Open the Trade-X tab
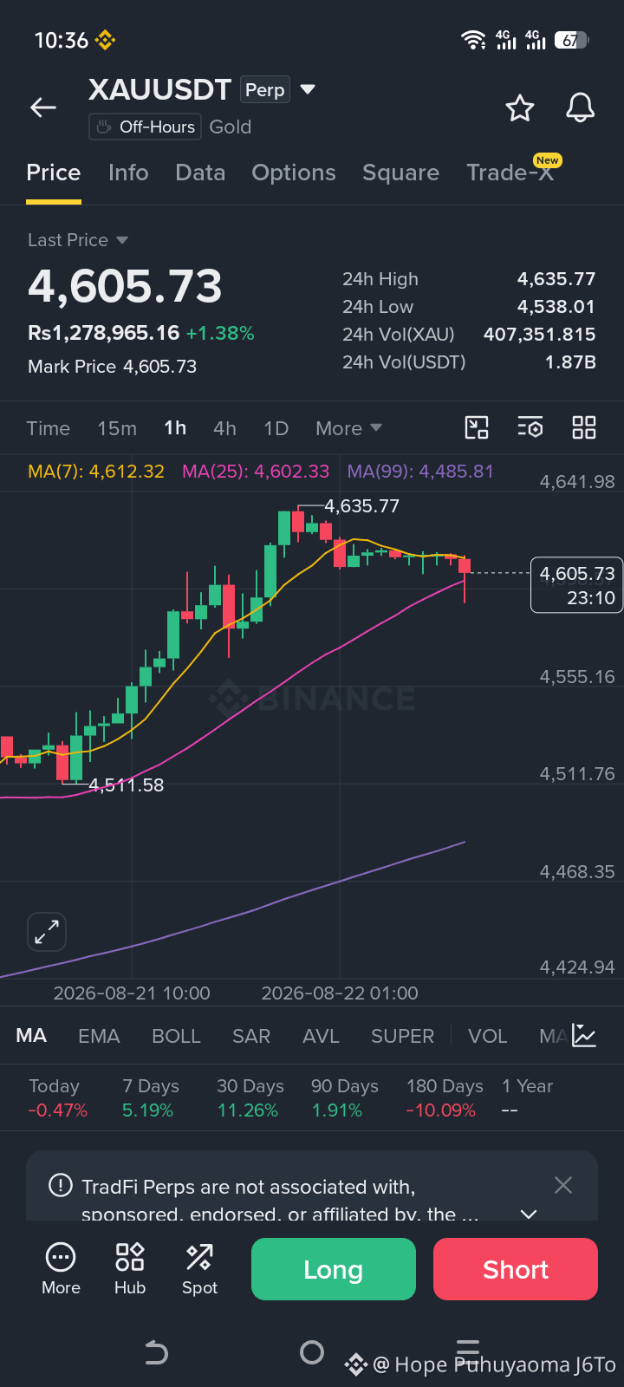Image resolution: width=624 pixels, height=1387 pixels. pyautogui.click(x=510, y=173)
